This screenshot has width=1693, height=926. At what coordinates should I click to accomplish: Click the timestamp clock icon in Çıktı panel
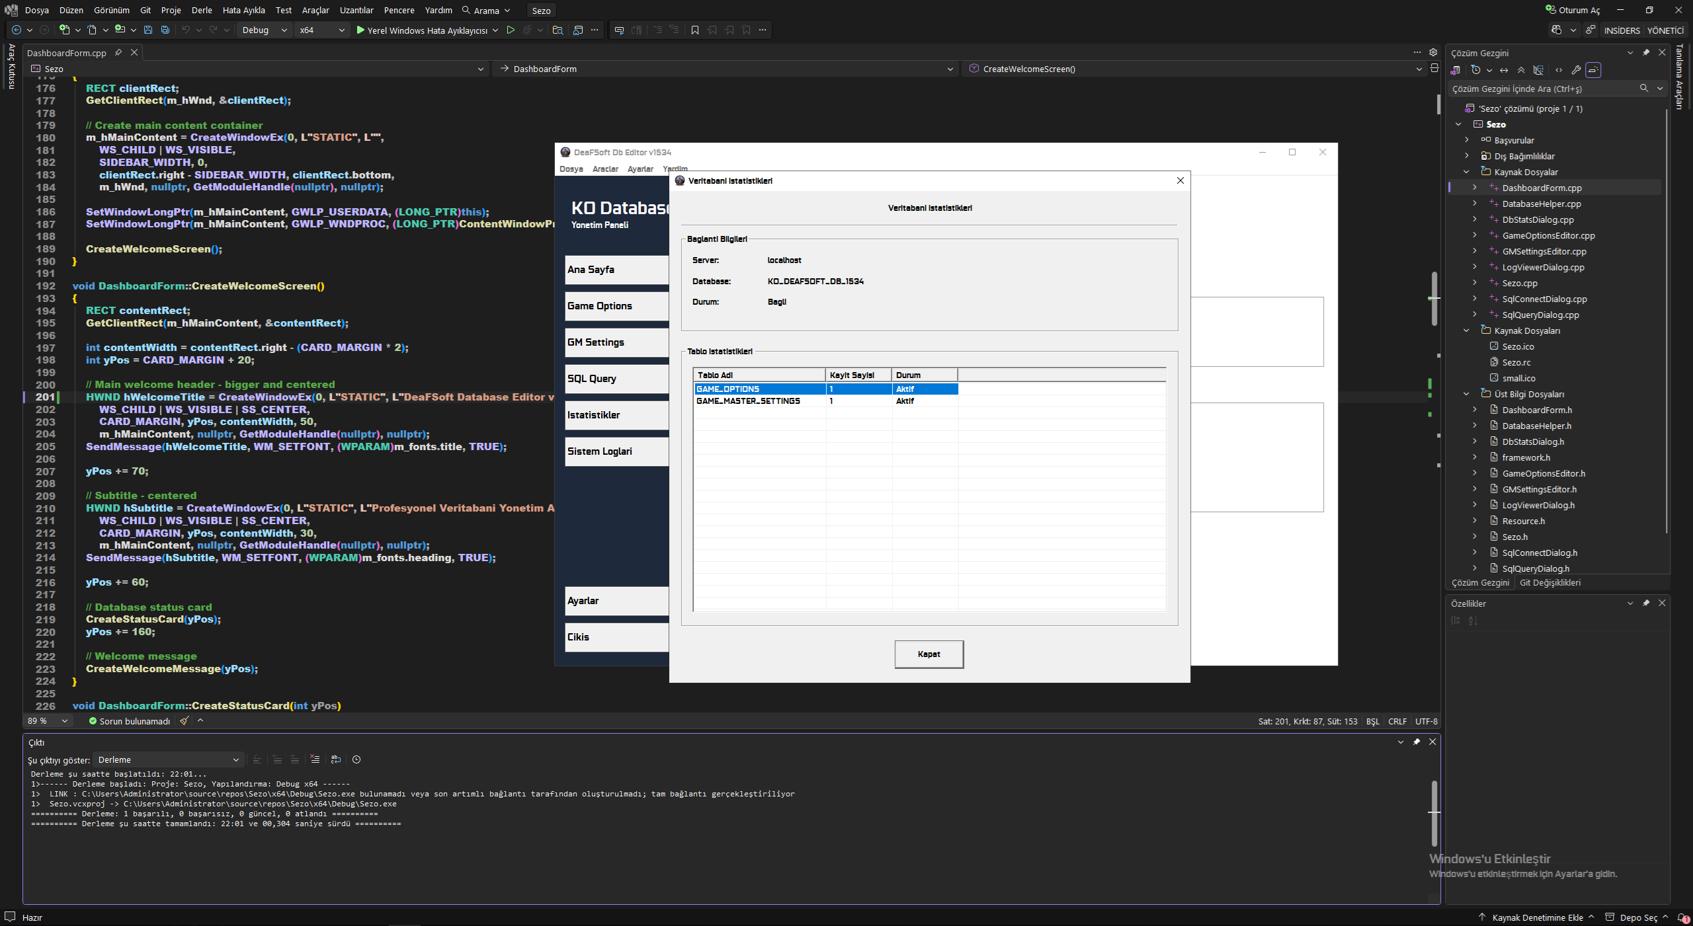tap(356, 759)
